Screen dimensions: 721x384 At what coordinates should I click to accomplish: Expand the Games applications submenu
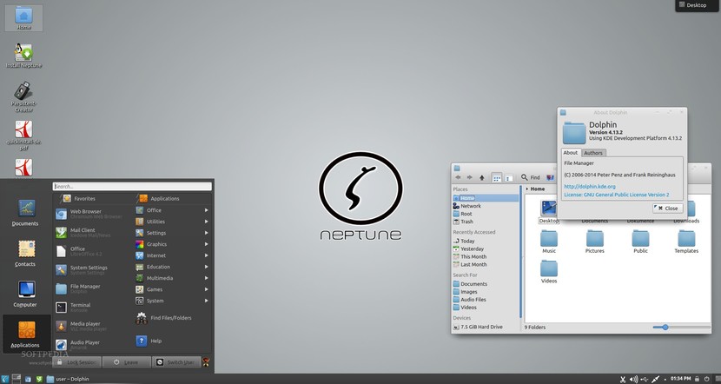coord(173,289)
